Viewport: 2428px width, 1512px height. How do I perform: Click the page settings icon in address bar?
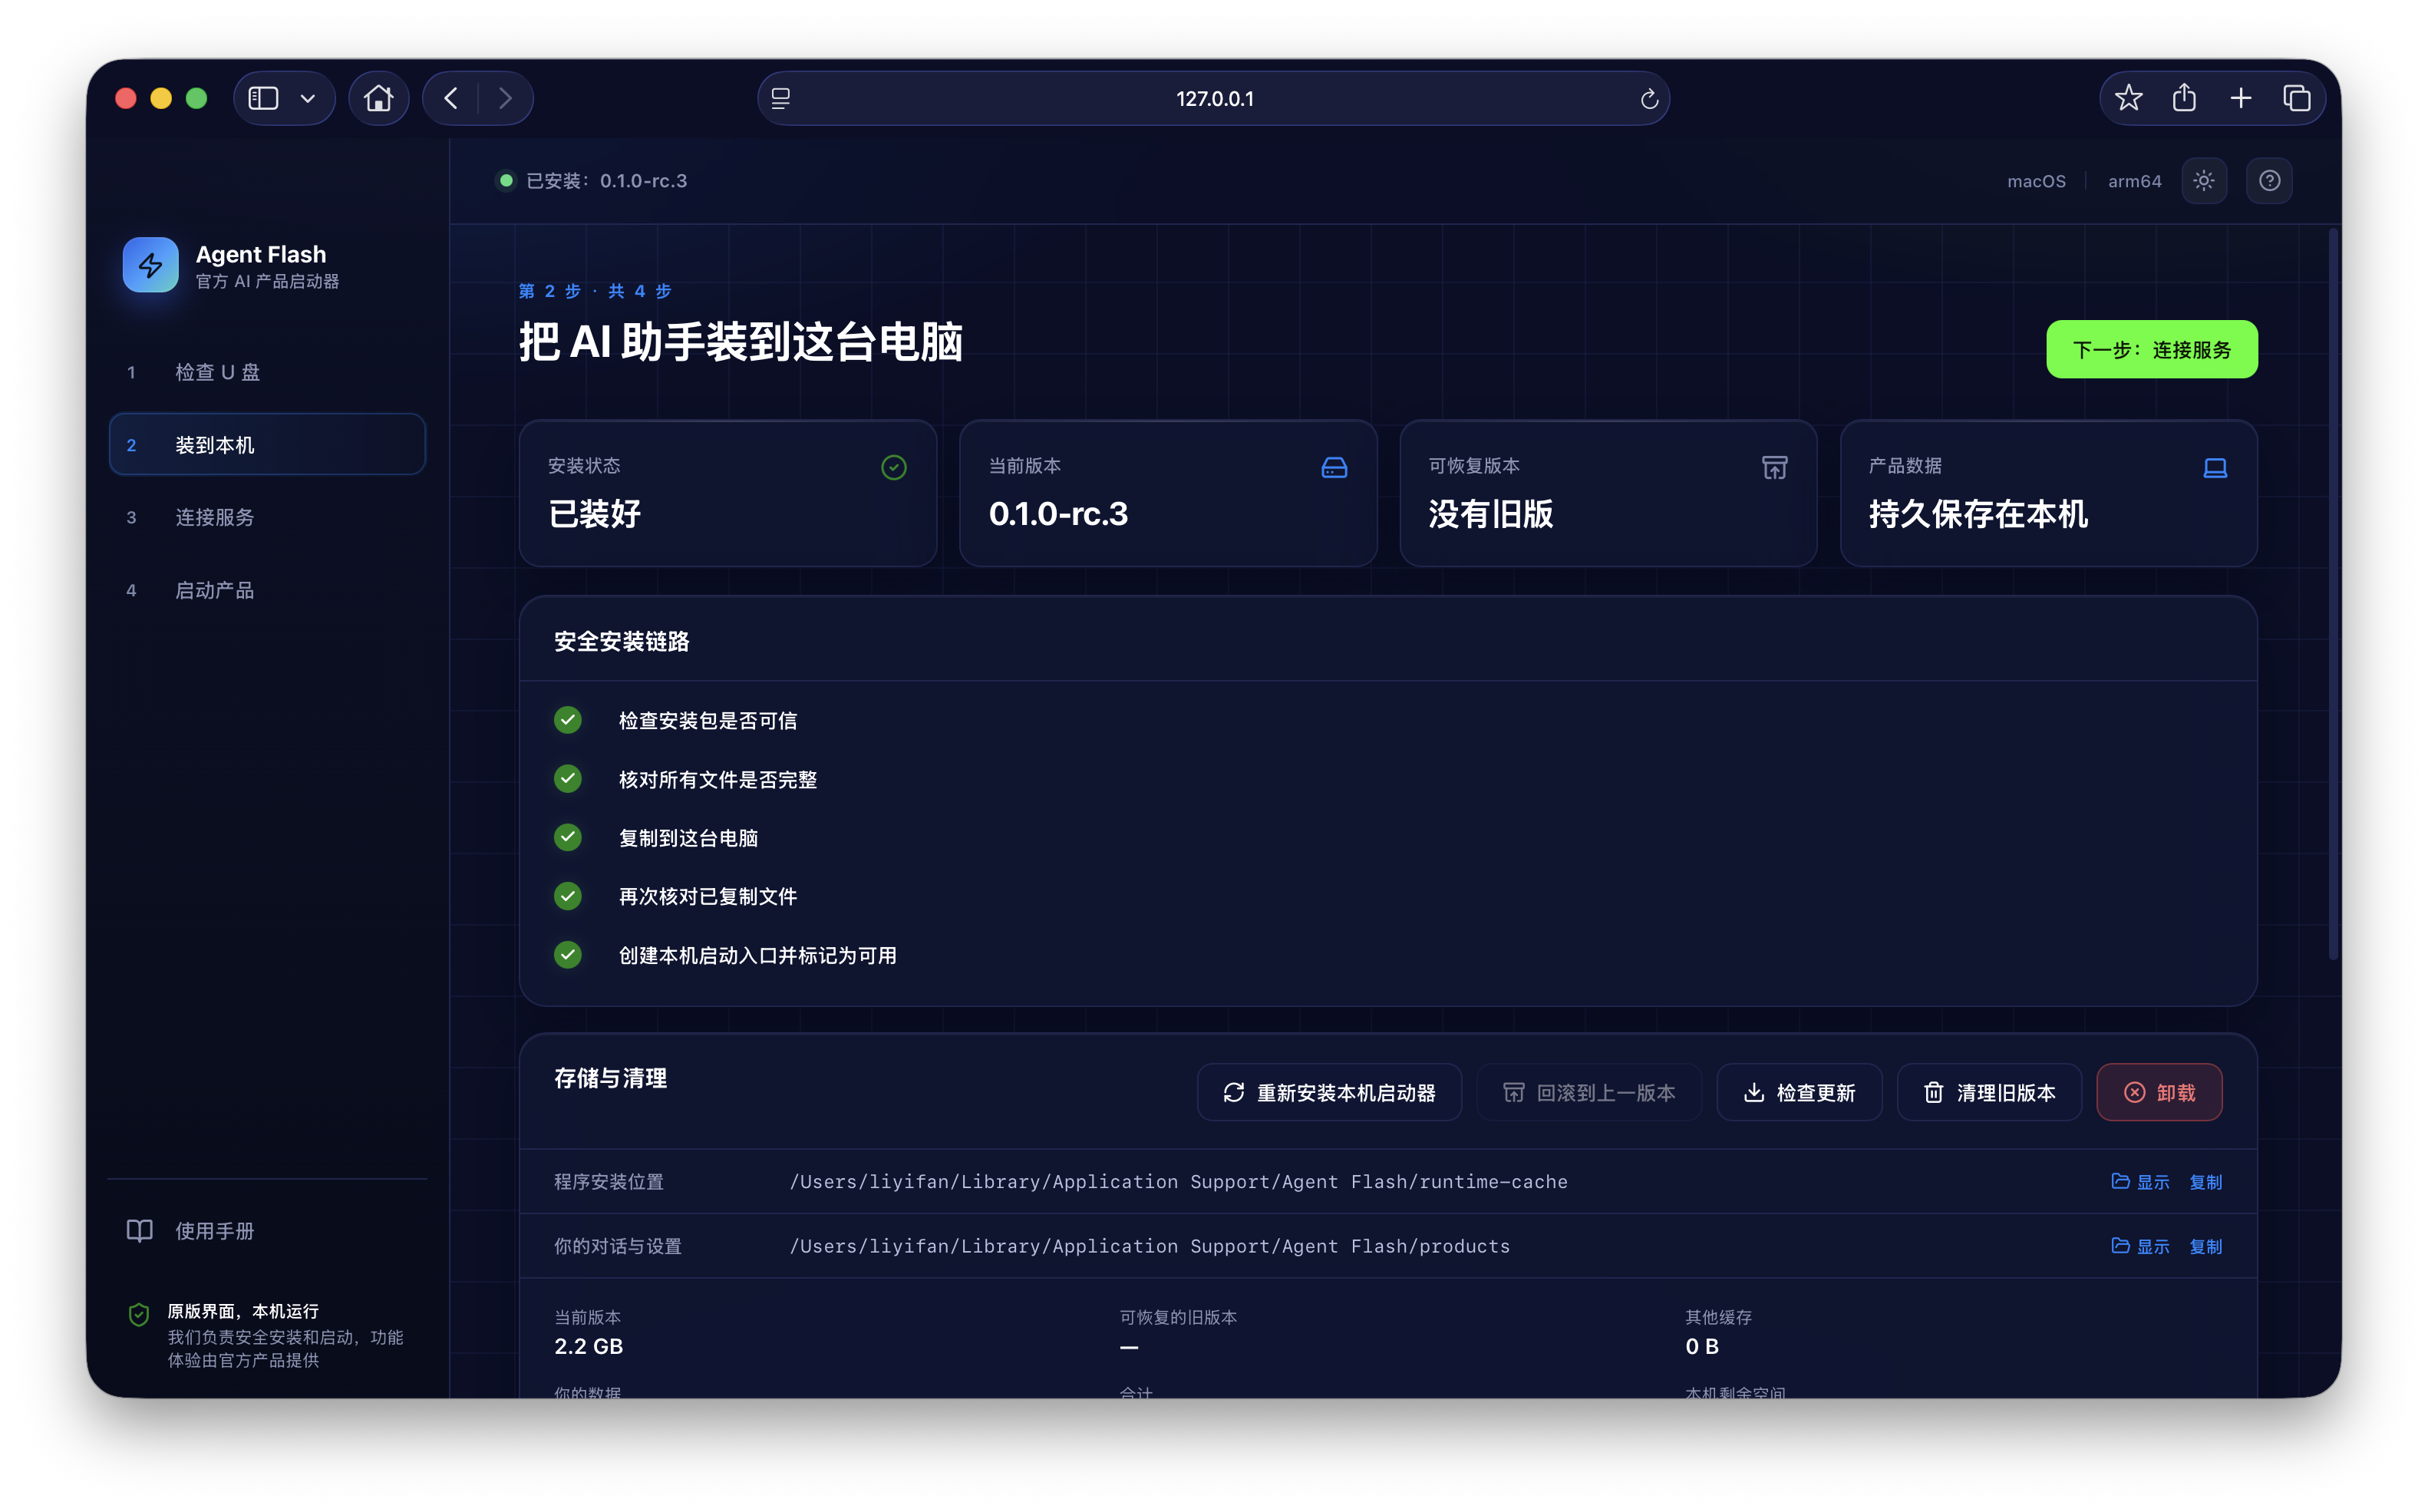tap(780, 99)
